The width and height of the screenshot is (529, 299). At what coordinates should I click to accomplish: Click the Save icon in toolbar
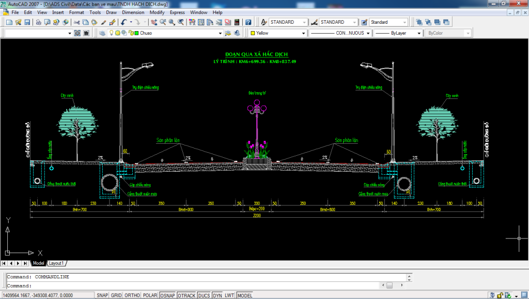pos(27,22)
